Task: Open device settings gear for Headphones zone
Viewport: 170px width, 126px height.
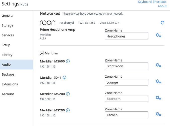Action: pyautogui.click(x=158, y=36)
